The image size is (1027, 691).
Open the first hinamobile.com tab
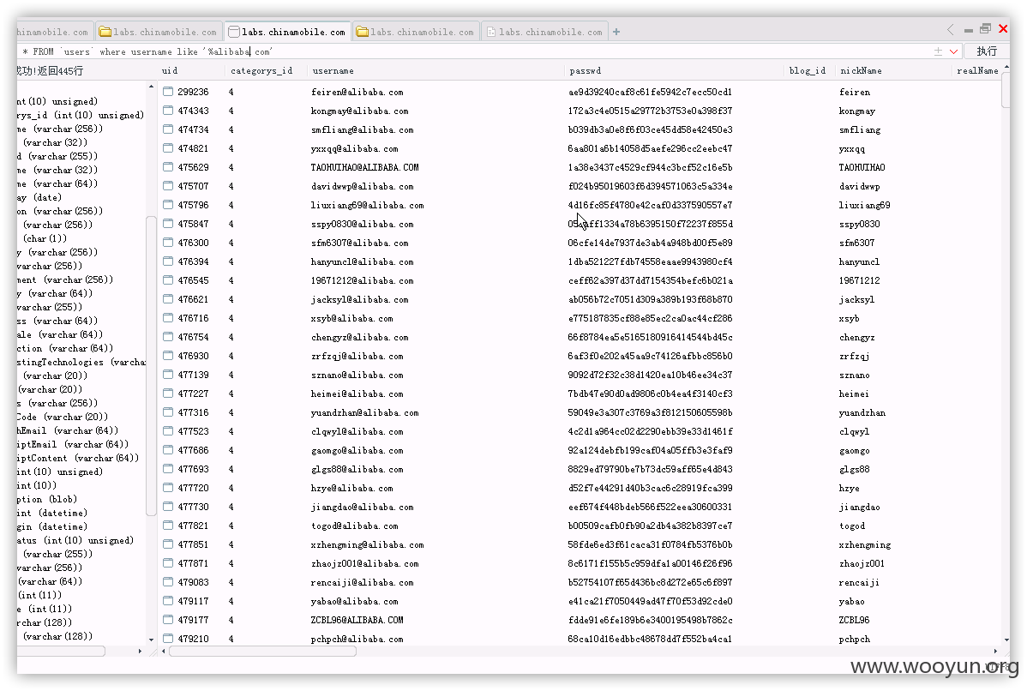[x=55, y=32]
